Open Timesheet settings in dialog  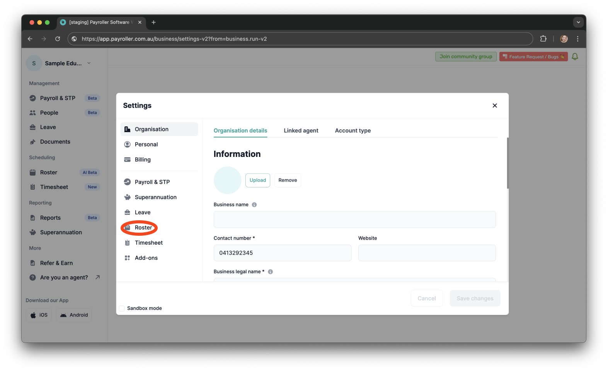pos(159,243)
